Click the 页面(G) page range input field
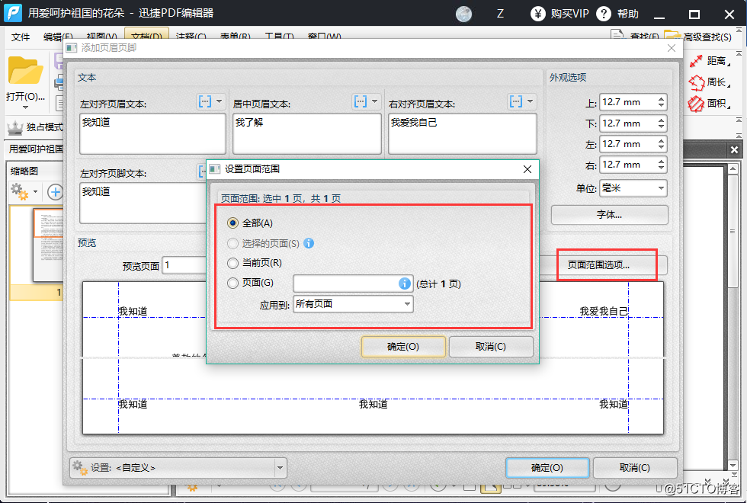Image resolution: width=747 pixels, height=503 pixels. (x=353, y=284)
